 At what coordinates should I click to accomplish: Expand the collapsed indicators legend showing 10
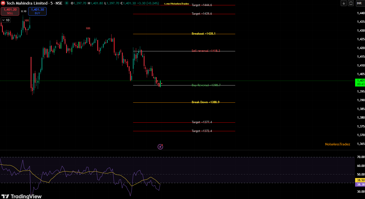click(6, 20)
